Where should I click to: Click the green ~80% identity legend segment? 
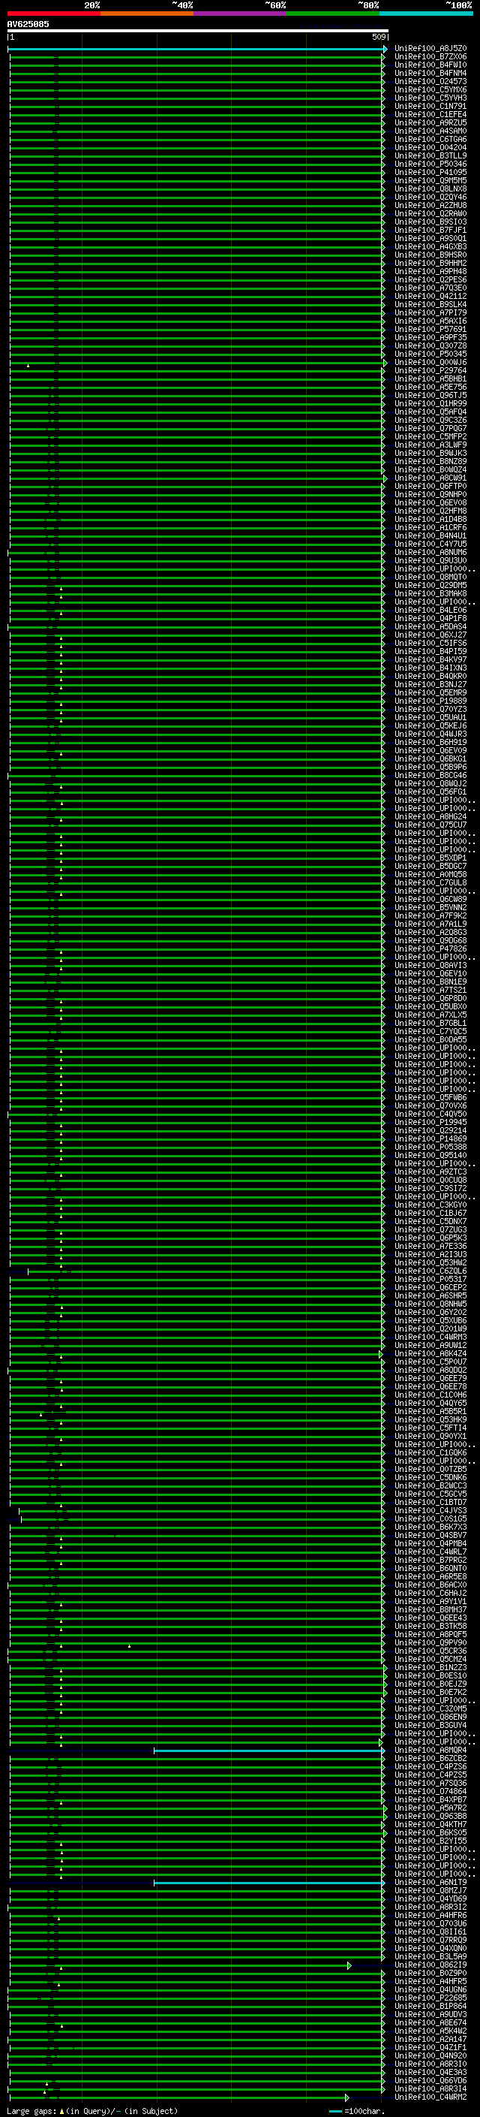point(333,14)
